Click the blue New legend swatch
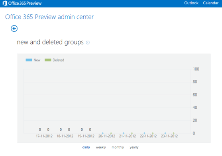 point(29,60)
